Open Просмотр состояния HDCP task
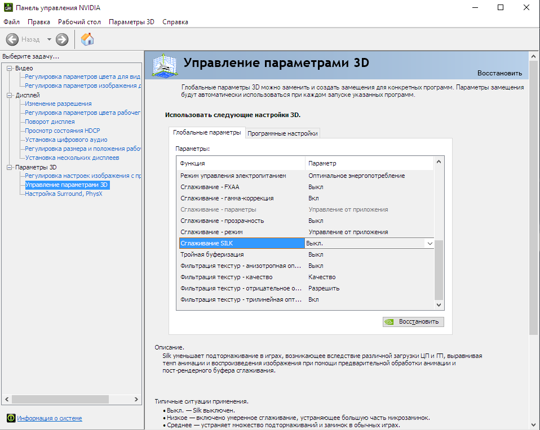The height and width of the screenshot is (430, 540). click(x=63, y=131)
